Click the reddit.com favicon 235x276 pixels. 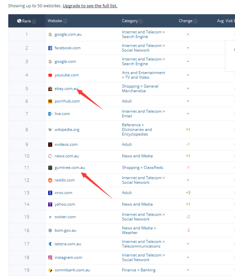[x=50, y=180]
